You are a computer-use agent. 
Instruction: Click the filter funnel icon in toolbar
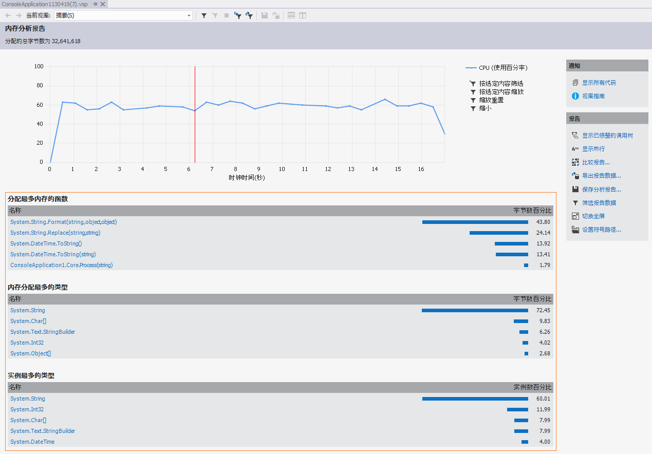click(204, 15)
